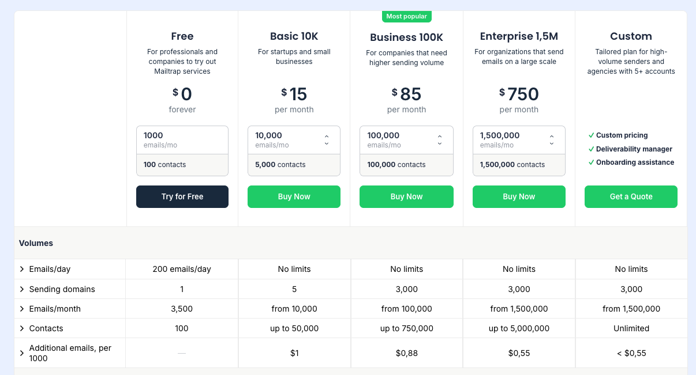Open Enterprise 1,500,000 emails volume selector
Image resolution: width=696 pixels, height=375 pixels.
point(551,140)
